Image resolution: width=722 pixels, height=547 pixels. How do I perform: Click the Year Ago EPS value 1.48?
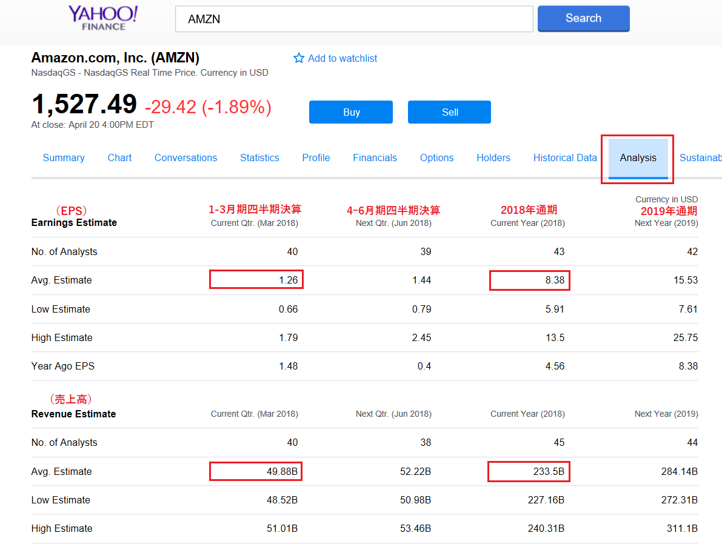(288, 366)
